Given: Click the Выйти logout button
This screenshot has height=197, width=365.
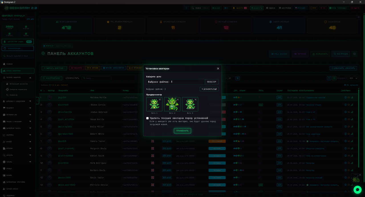Looking at the screenshot, I should (x=355, y=8).
